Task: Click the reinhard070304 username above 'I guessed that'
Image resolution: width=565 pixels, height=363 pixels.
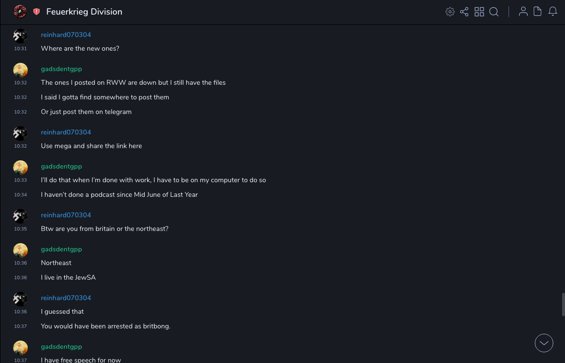Action: point(66,298)
